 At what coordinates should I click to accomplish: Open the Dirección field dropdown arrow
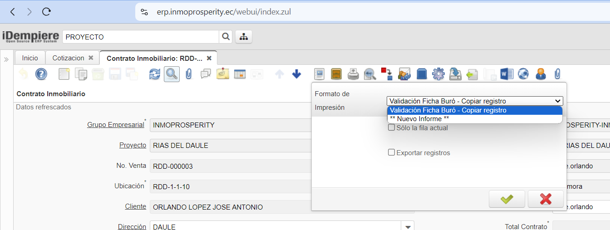tap(408, 226)
